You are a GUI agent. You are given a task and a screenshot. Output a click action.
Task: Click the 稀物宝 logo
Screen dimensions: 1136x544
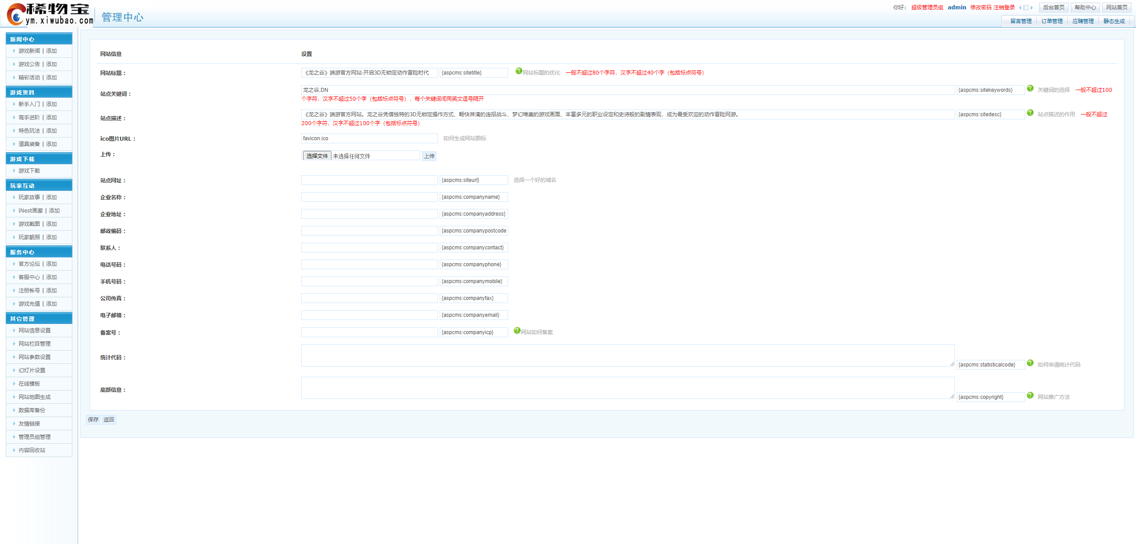point(49,14)
